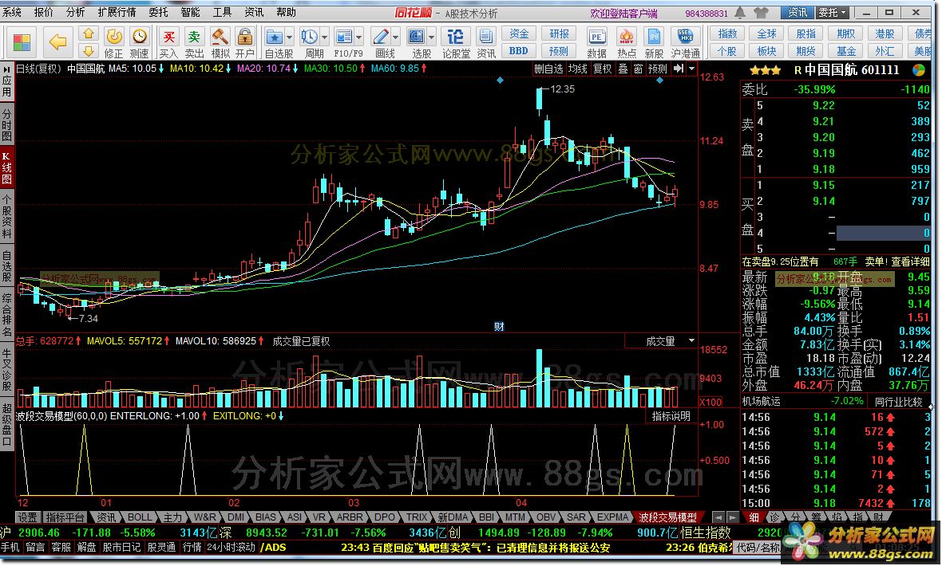Click the left indicator tab scroll arrow

[x=718, y=517]
